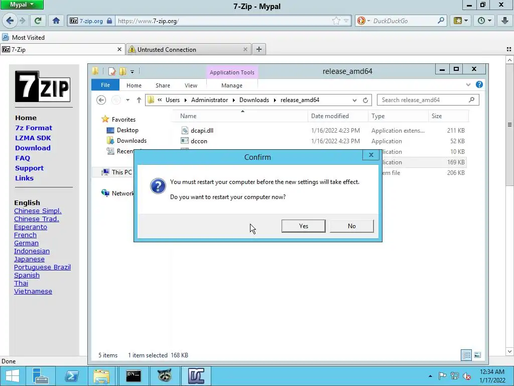Image resolution: width=514 pixels, height=386 pixels.
Task: Open the Quick Access Toolbar customize dropdown
Action: [x=132, y=71]
